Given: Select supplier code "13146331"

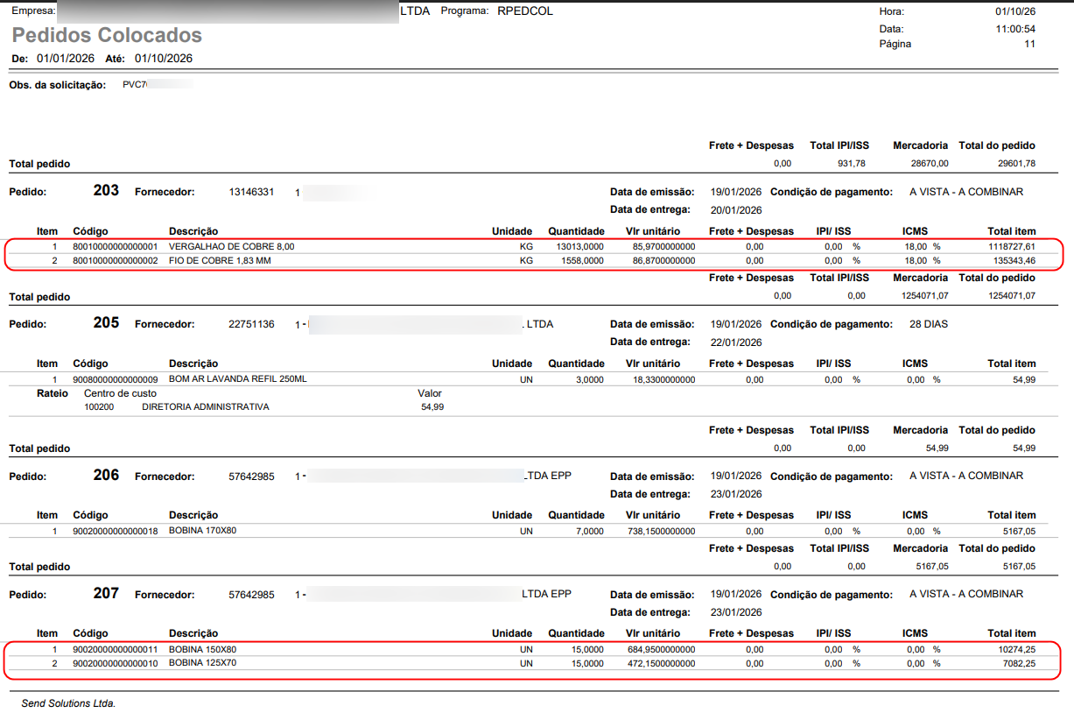Looking at the screenshot, I should coord(251,192).
